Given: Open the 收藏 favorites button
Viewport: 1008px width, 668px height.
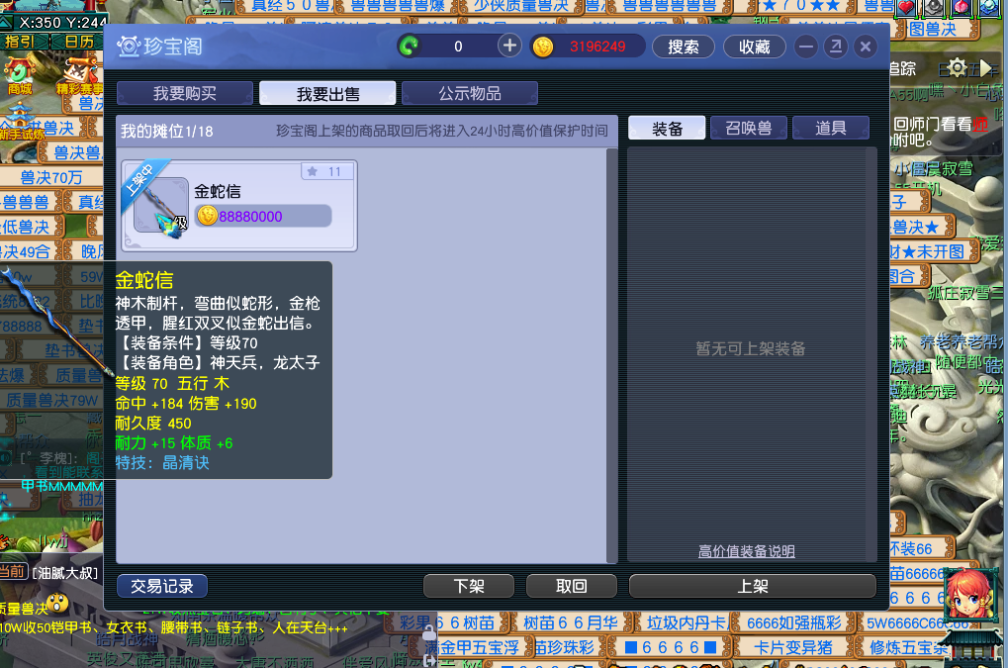Looking at the screenshot, I should pos(754,47).
